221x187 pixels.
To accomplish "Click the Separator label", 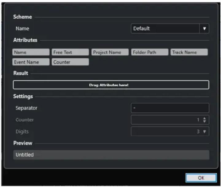I will click(x=26, y=108).
